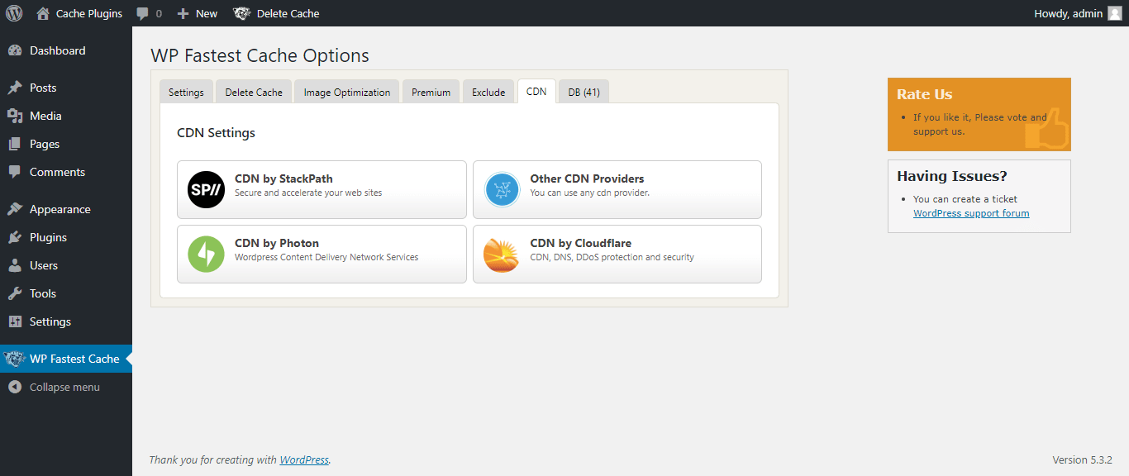Click the WP Fastest Cache Options page title
The height and width of the screenshot is (476, 1129).
[260, 56]
